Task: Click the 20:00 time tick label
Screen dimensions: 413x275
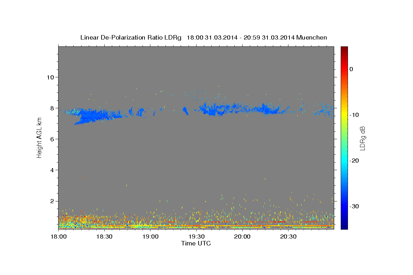Action: (242, 237)
